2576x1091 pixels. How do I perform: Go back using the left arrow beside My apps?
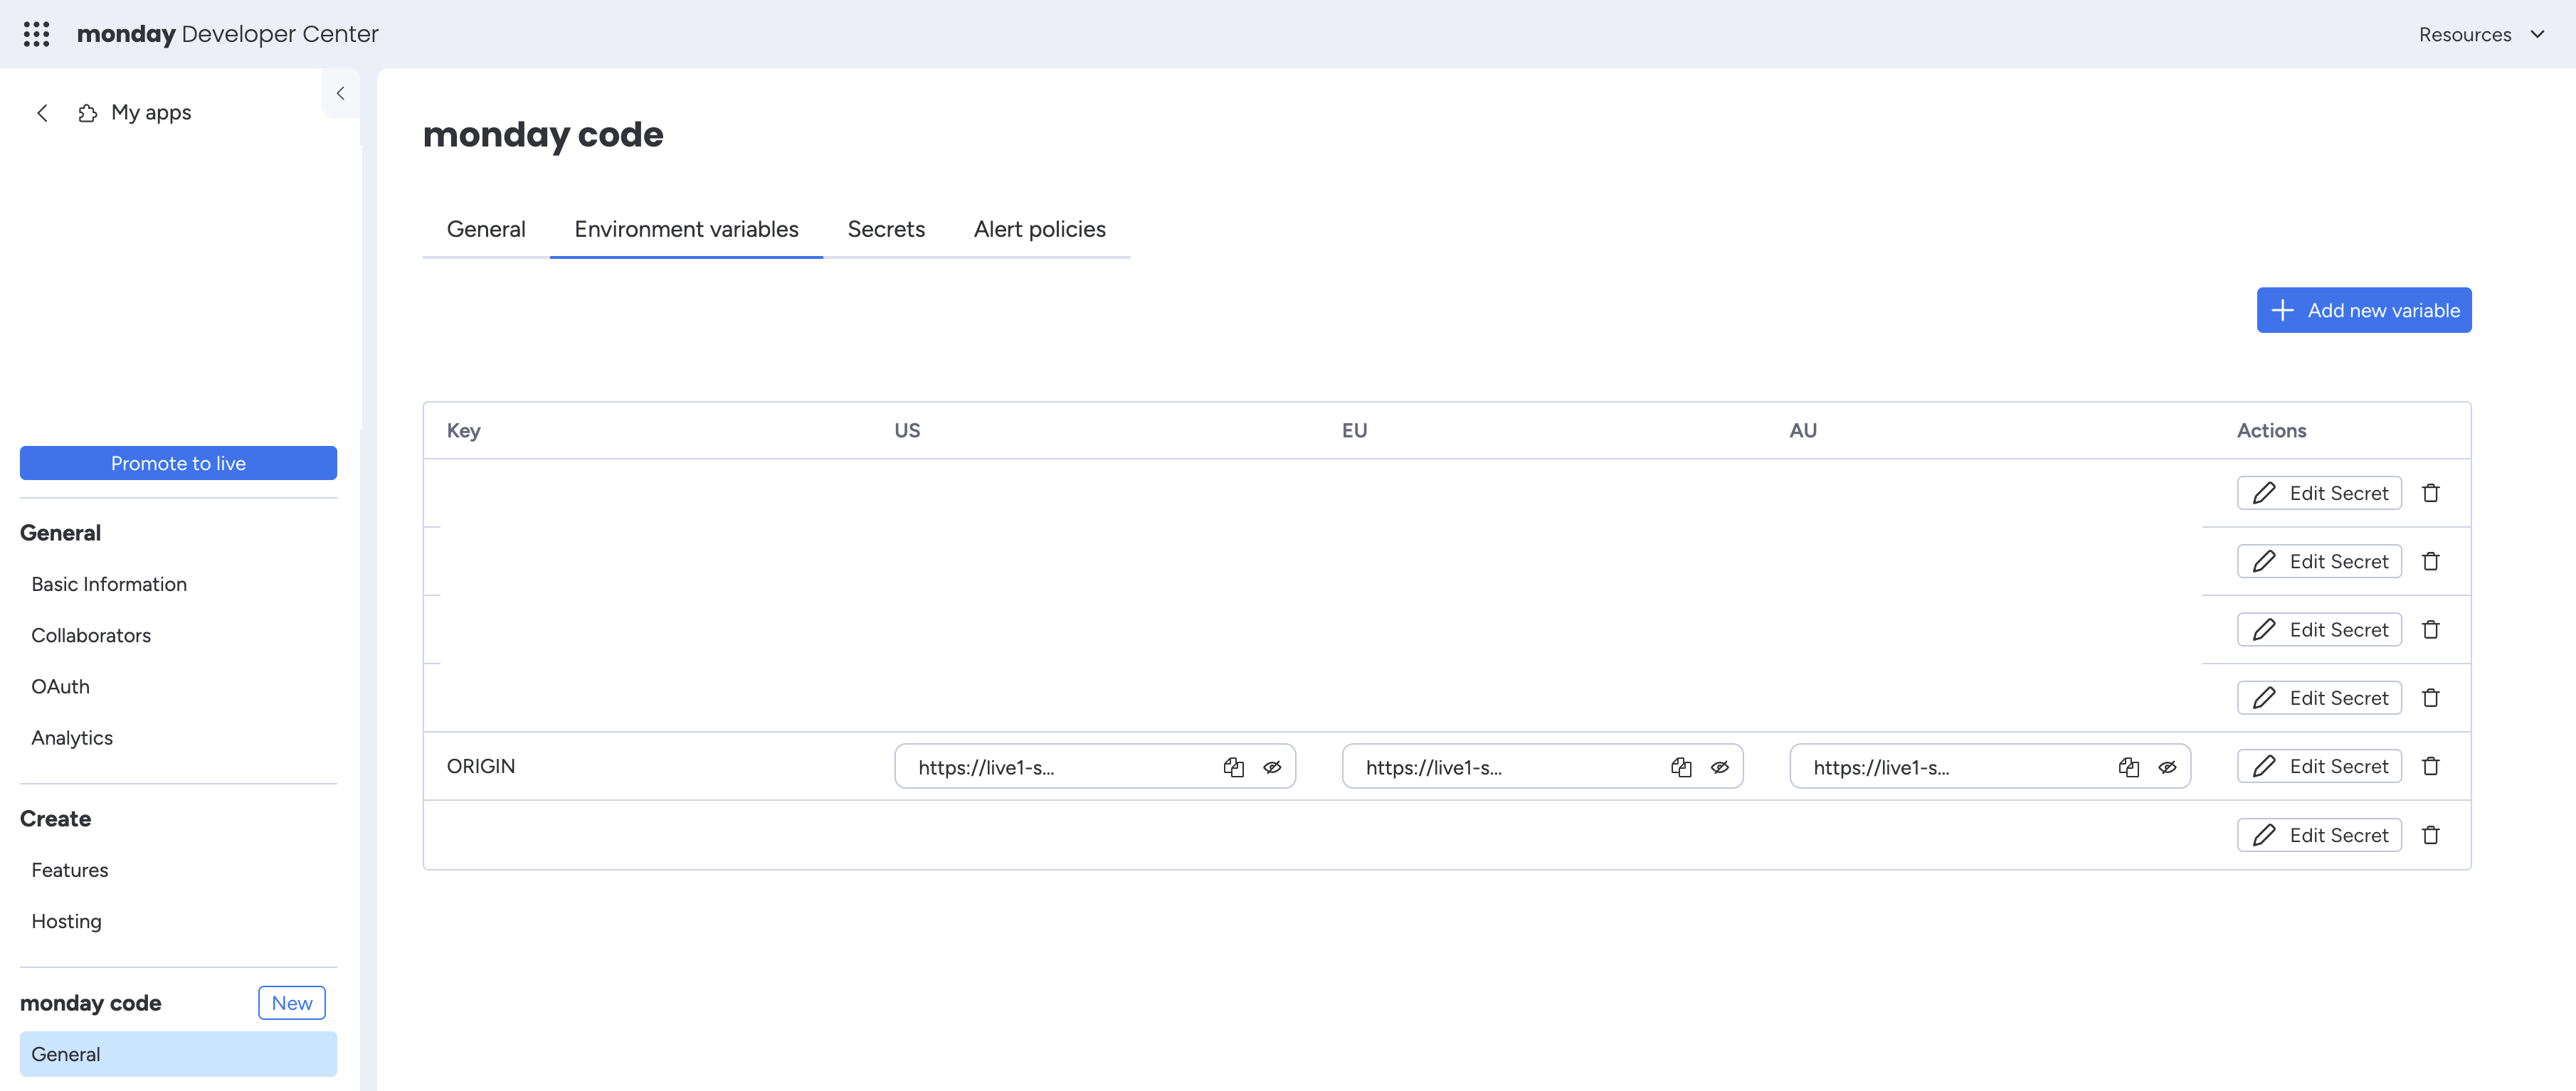pyautogui.click(x=42, y=113)
